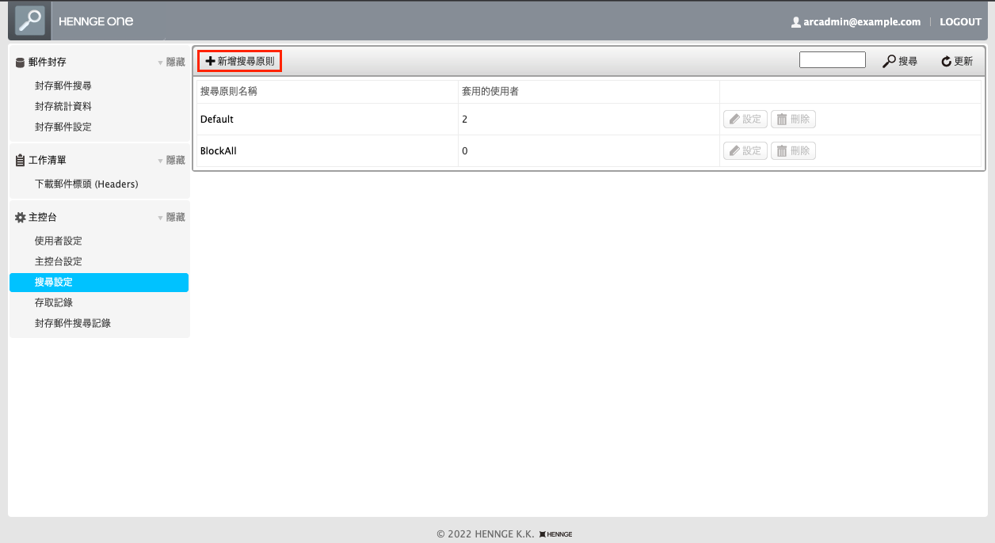Click the database icon beside 郵件封存
Screen dimensions: 995x543
(x=21, y=62)
